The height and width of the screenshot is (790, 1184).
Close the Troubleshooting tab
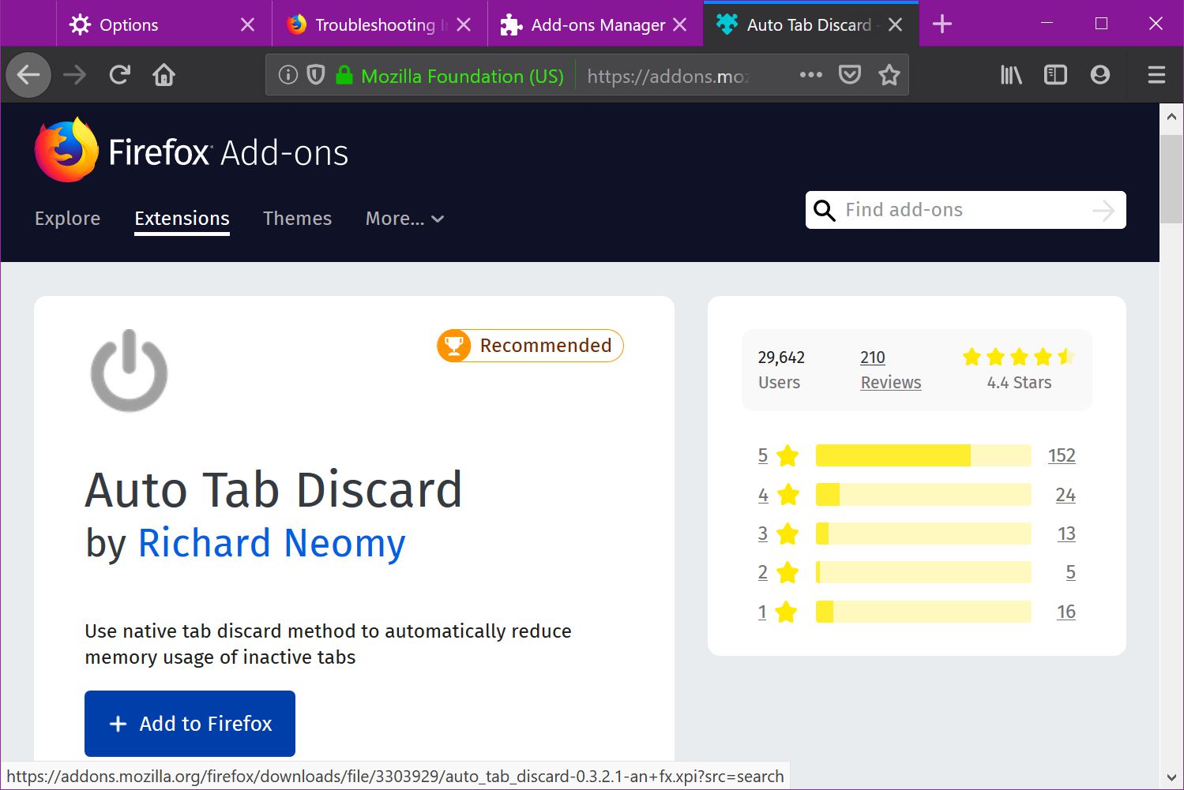464,25
